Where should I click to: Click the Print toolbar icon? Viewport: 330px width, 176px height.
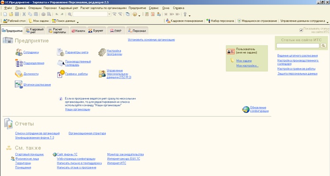pos(43,14)
